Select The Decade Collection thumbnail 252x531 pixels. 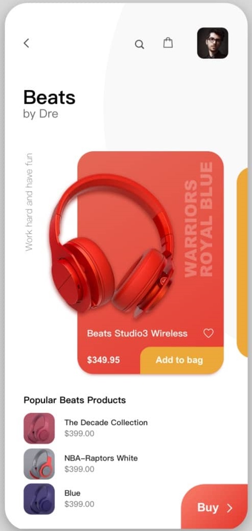(39, 428)
